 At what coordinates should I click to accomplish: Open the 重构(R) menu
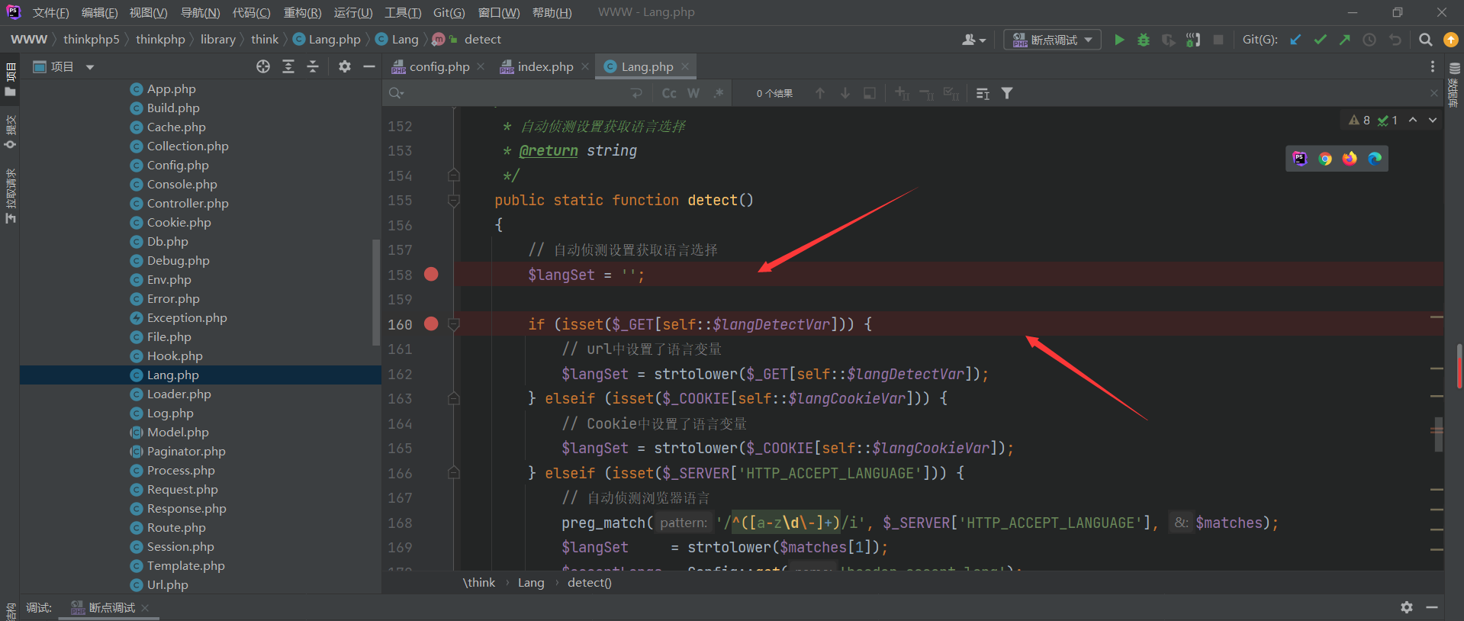tap(302, 13)
